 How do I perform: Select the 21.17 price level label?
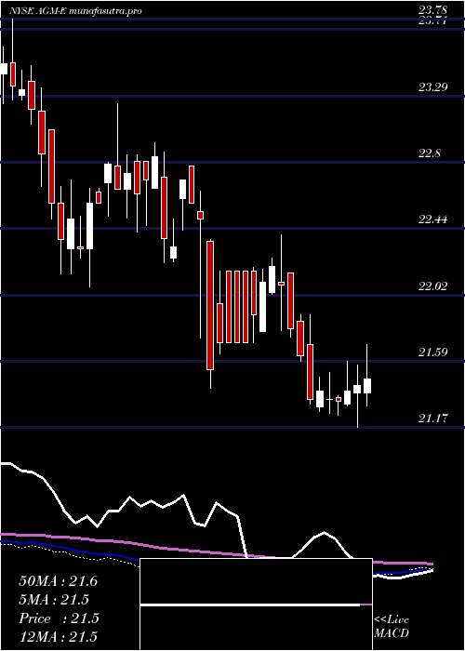coord(432,418)
